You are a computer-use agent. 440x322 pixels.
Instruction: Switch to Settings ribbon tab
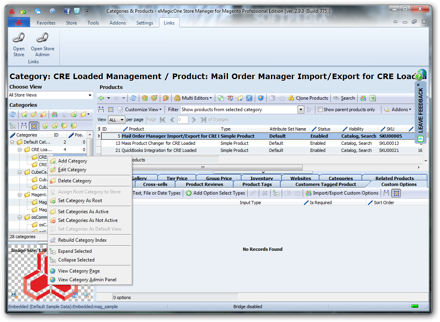145,23
